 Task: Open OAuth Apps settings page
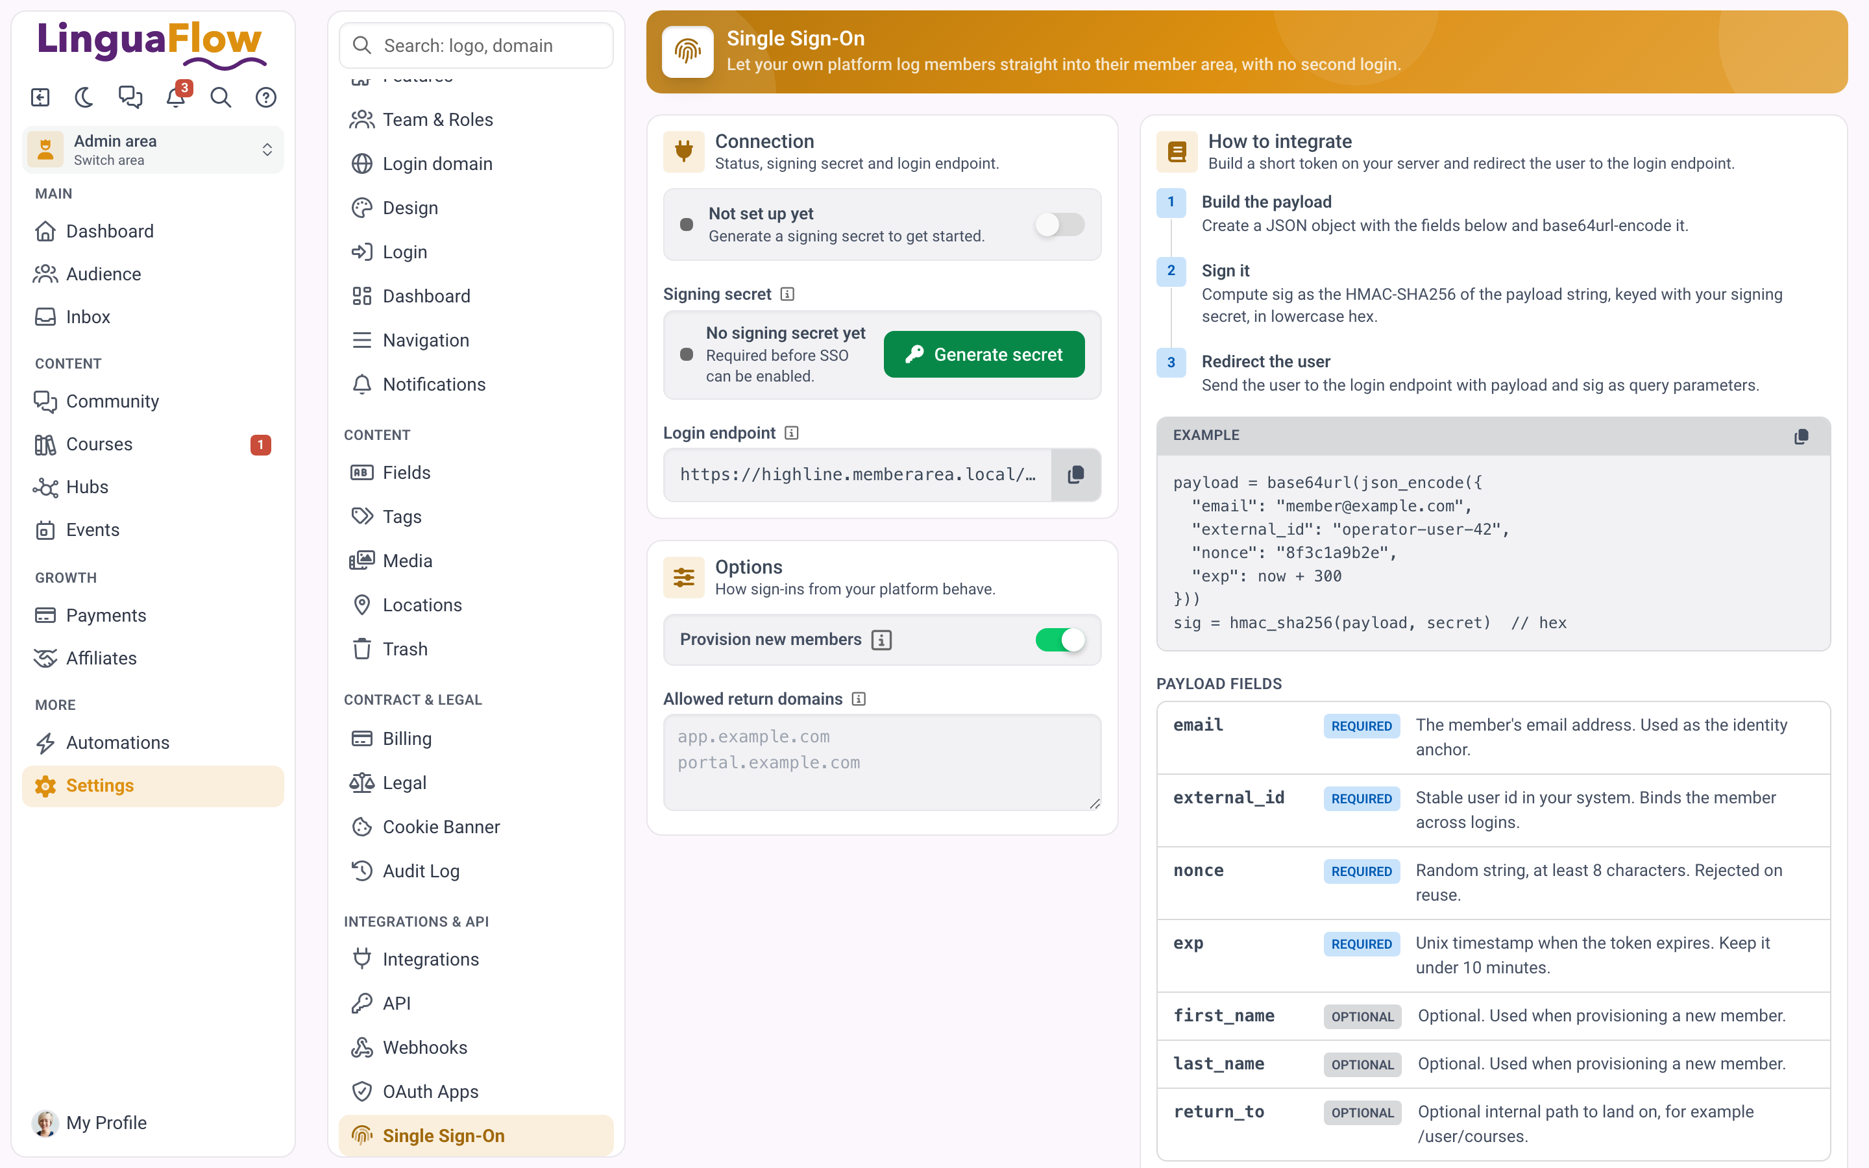pyautogui.click(x=476, y=1091)
